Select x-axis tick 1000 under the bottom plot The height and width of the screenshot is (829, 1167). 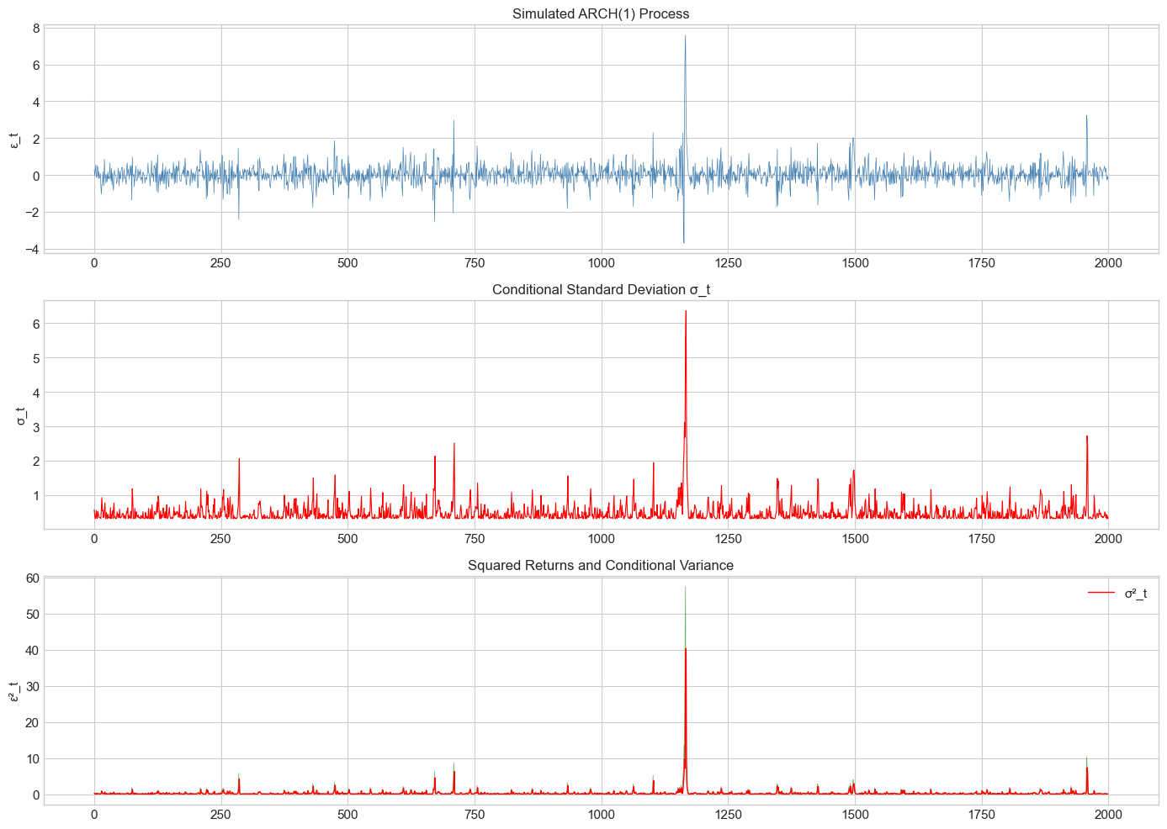[x=601, y=814]
